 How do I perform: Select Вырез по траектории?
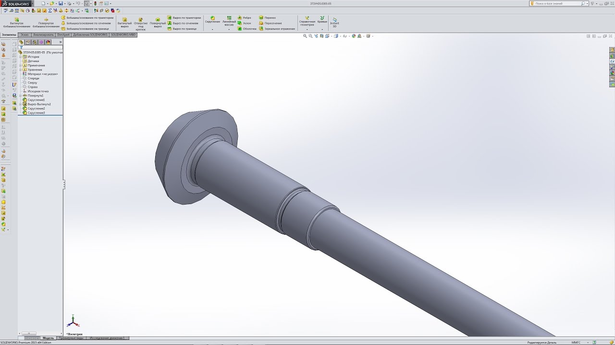click(x=184, y=18)
